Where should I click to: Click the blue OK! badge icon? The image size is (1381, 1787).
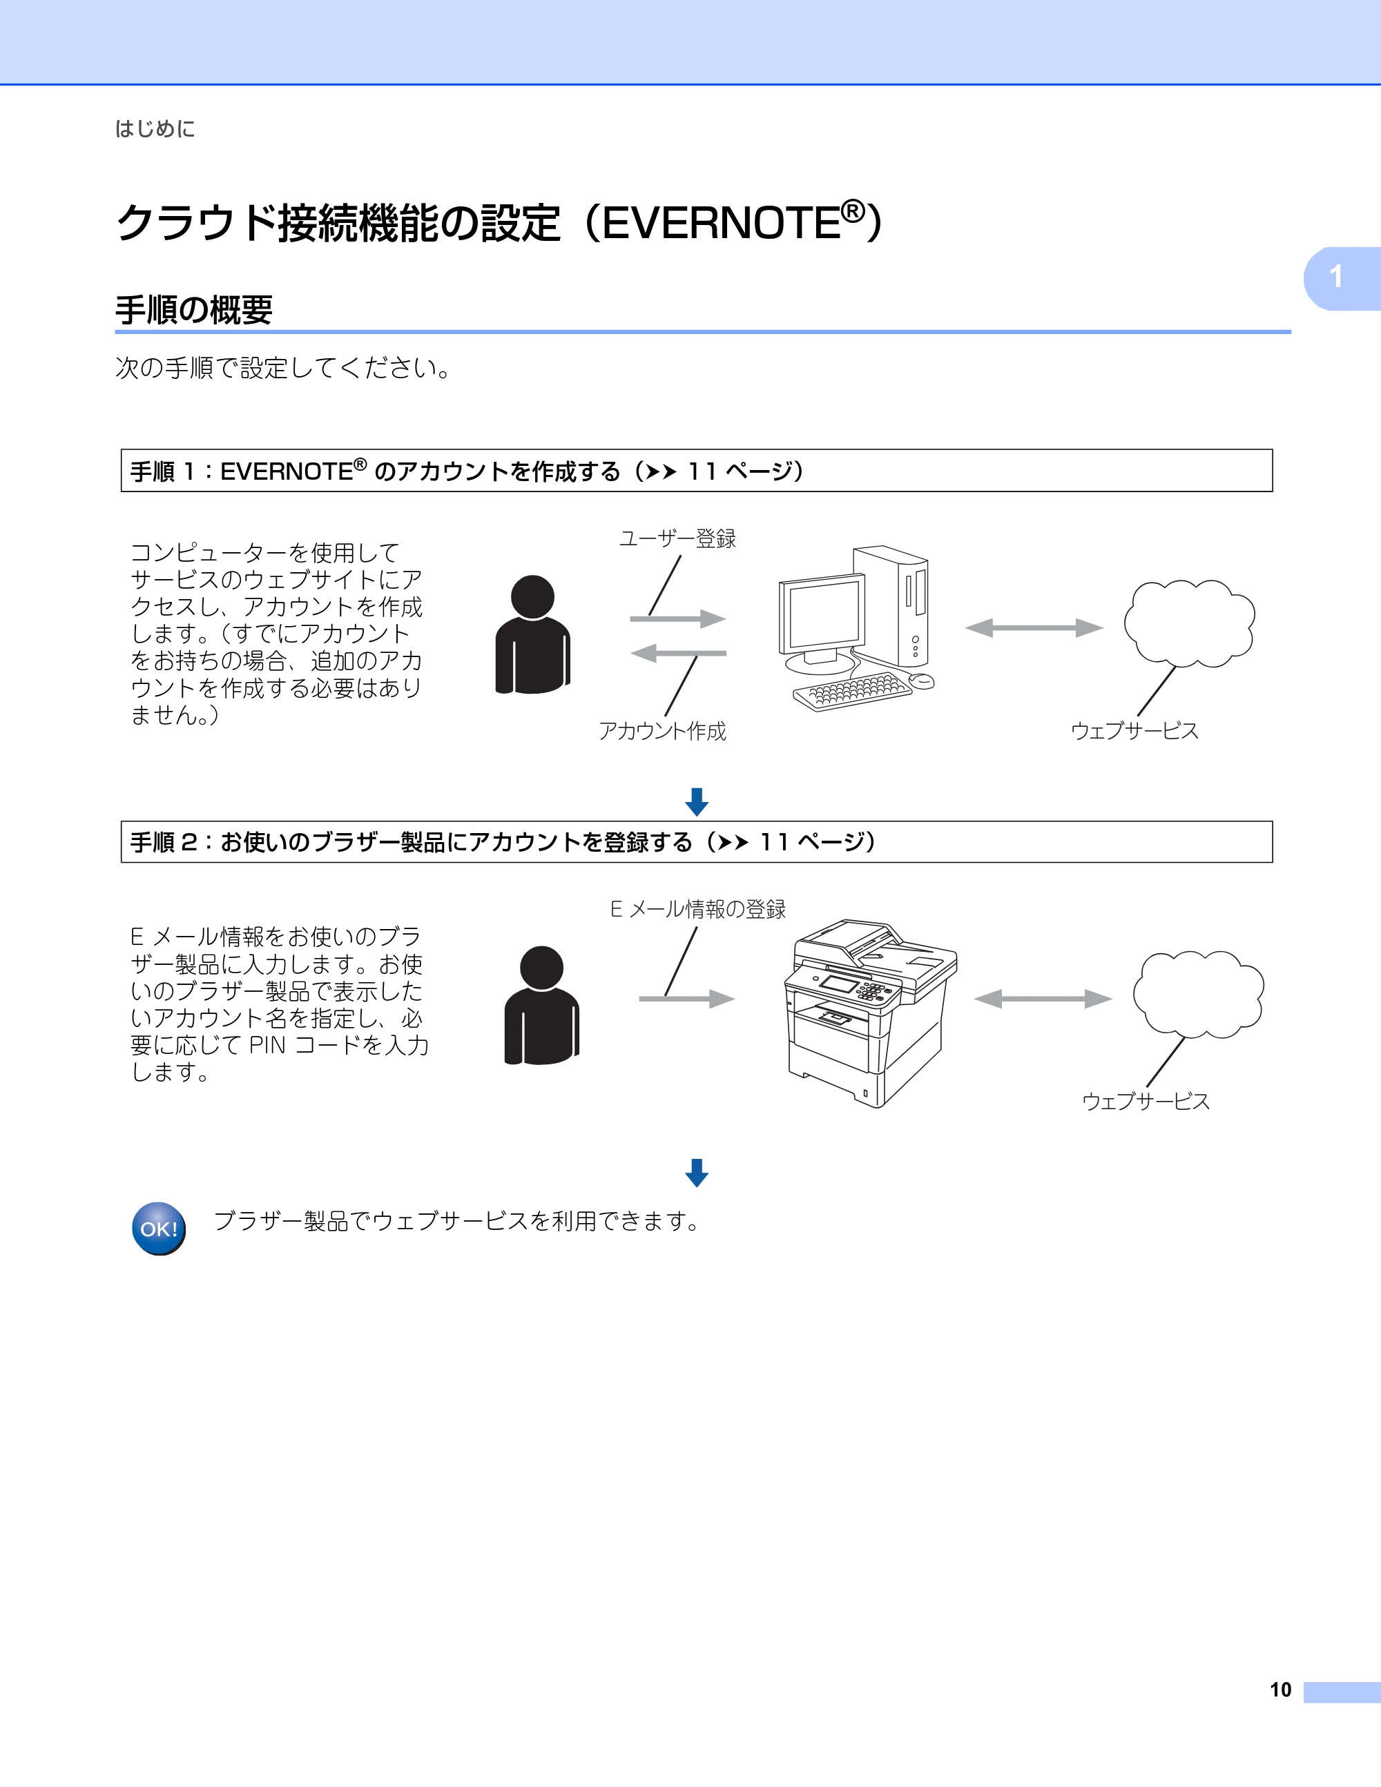click(159, 1228)
